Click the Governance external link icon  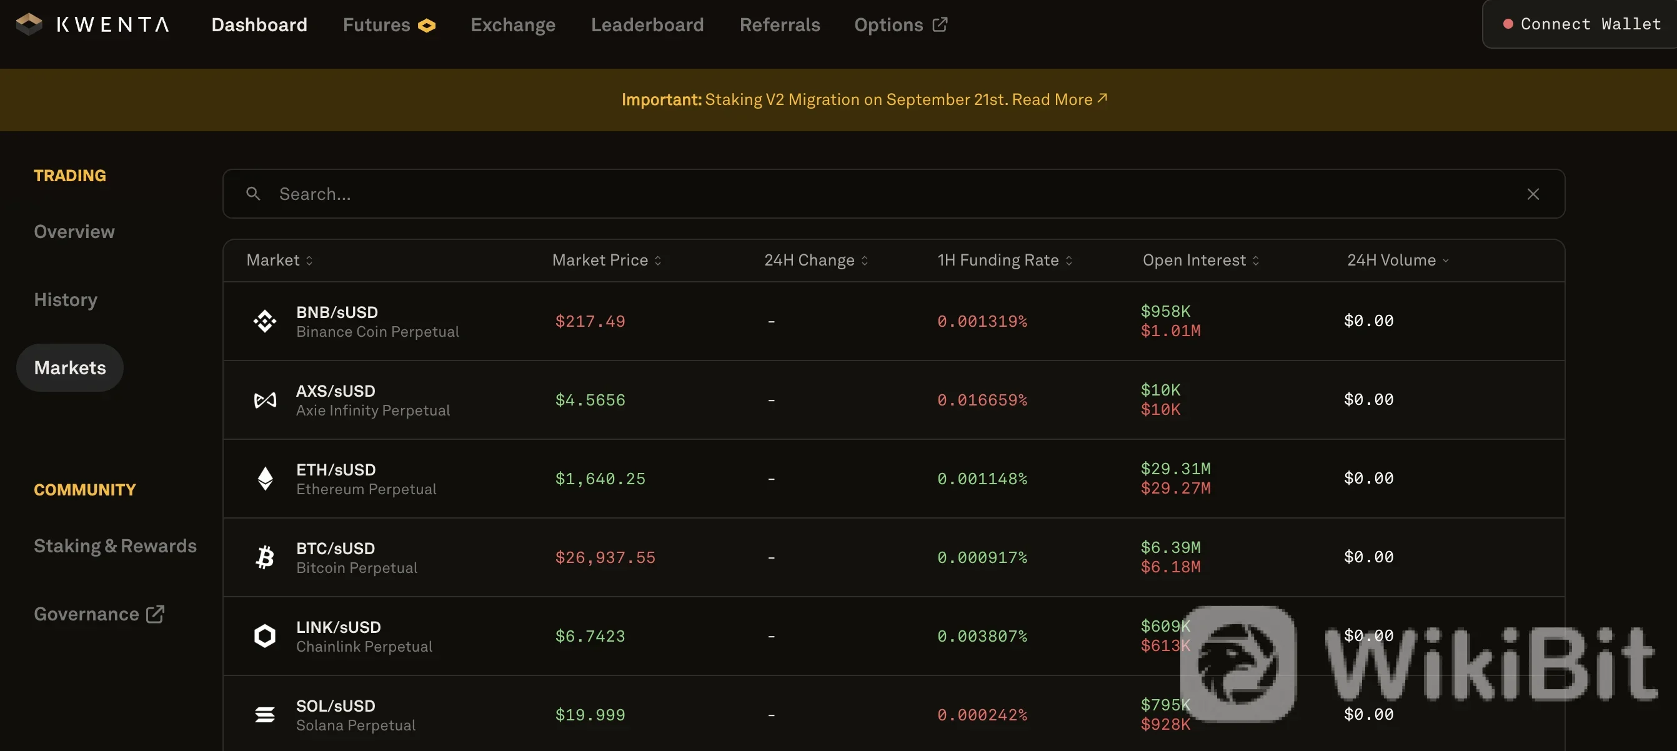(155, 614)
